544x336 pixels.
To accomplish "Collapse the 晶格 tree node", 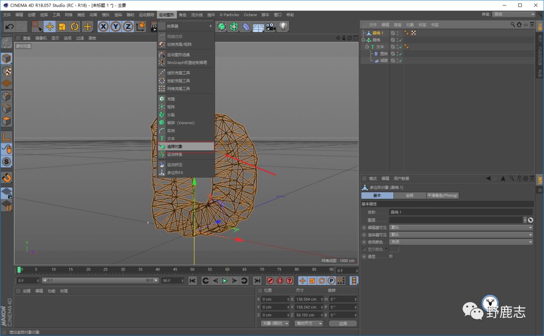I will (363, 40).
